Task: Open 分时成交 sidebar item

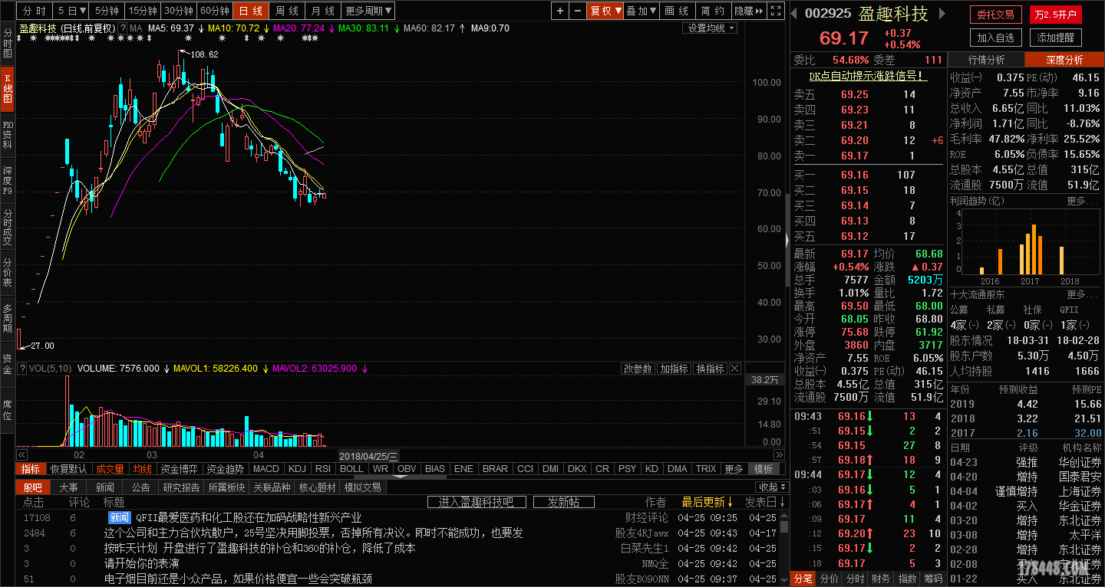Action: (x=7, y=227)
